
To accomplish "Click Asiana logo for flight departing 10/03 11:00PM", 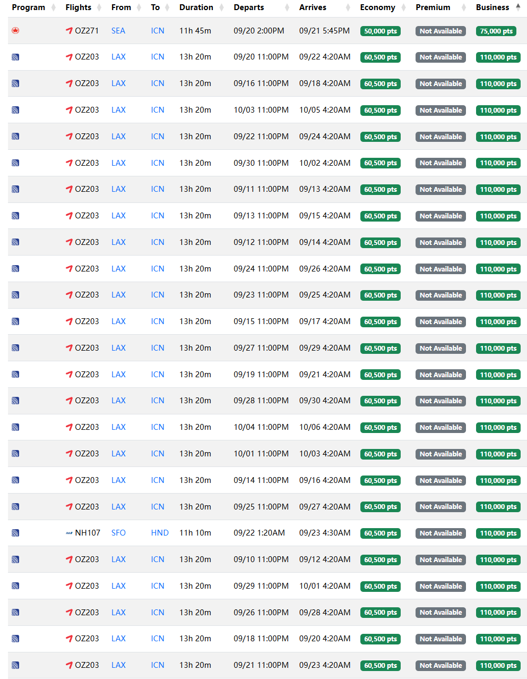I will click(x=69, y=110).
